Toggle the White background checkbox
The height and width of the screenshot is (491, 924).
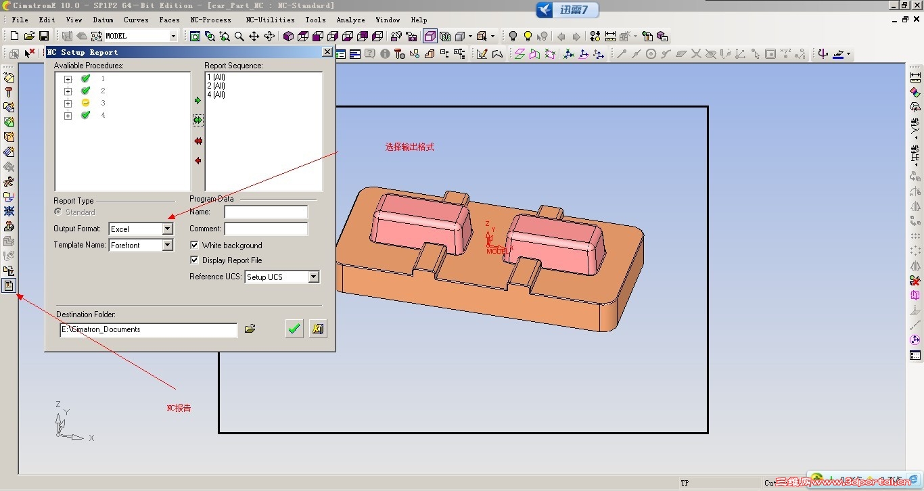click(194, 245)
